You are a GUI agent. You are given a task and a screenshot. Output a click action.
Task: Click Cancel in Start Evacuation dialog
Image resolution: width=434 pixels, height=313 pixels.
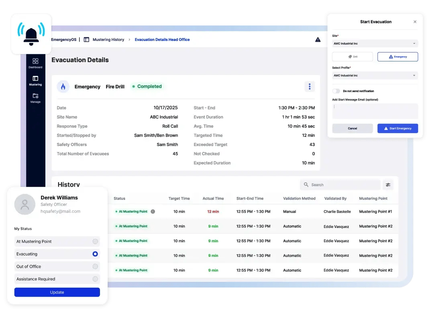click(352, 128)
